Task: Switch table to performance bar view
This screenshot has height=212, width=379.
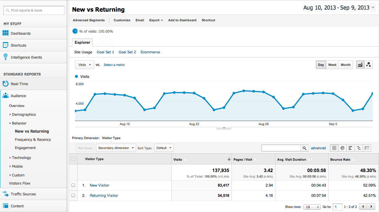Action: pyautogui.click(x=350, y=148)
